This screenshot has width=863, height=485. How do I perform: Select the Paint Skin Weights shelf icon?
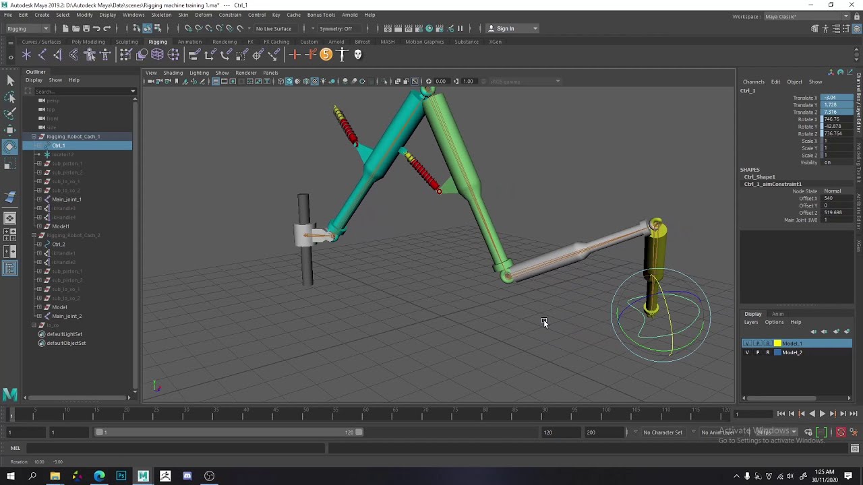click(125, 55)
